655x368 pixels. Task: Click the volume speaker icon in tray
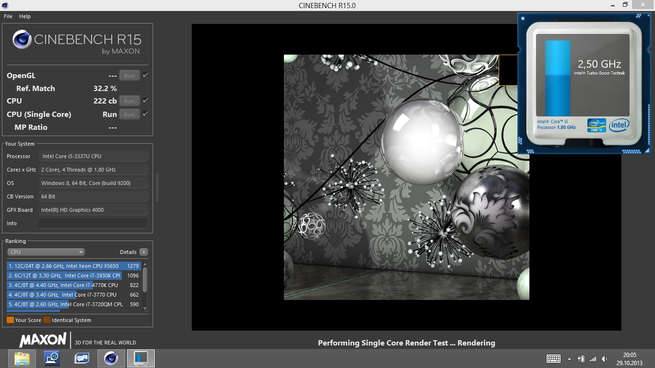coord(604,359)
